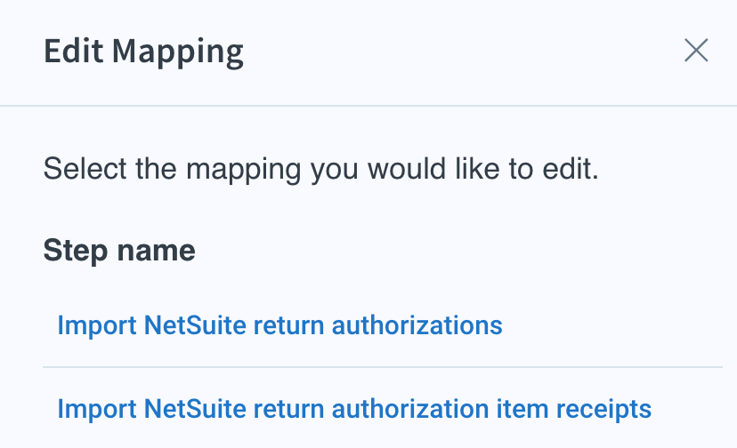Click 'item receipts' in the second link
The width and height of the screenshot is (737, 448).
coord(574,409)
